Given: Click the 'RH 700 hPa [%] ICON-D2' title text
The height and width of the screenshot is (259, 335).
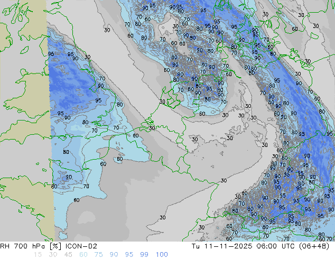Looking at the screenshot, I should (49, 246).
